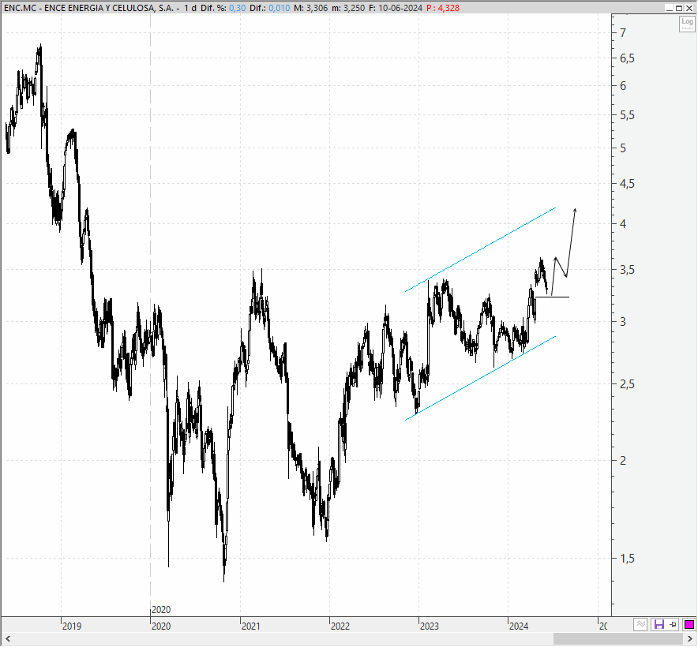
Task: Minimize the ENC.MC chart window
Action: click(670, 8)
